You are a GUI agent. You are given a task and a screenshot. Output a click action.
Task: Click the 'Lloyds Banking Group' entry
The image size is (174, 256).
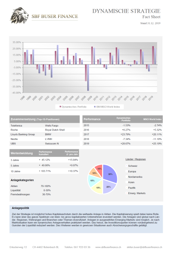pyautogui.click(x=23, y=134)
